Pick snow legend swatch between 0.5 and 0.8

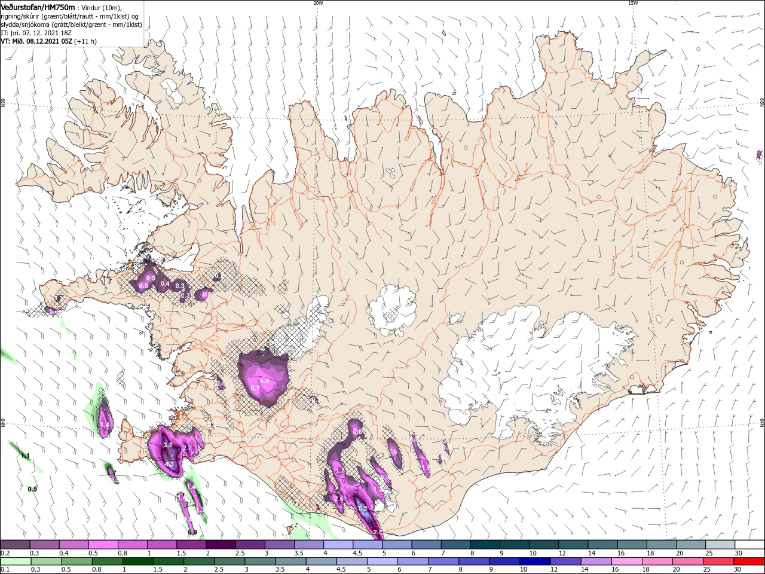pos(103,545)
